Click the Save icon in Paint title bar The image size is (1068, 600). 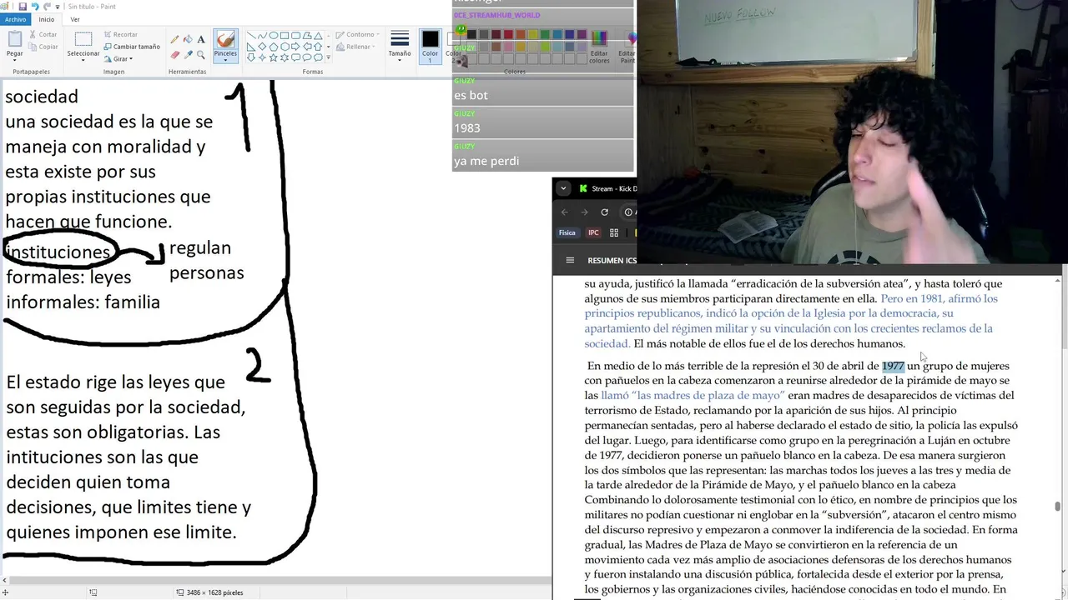point(23,7)
